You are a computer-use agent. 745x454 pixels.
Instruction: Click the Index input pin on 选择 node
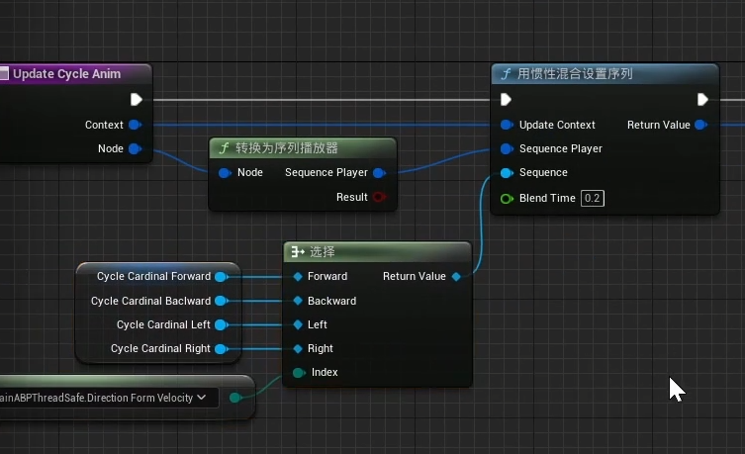coord(299,373)
